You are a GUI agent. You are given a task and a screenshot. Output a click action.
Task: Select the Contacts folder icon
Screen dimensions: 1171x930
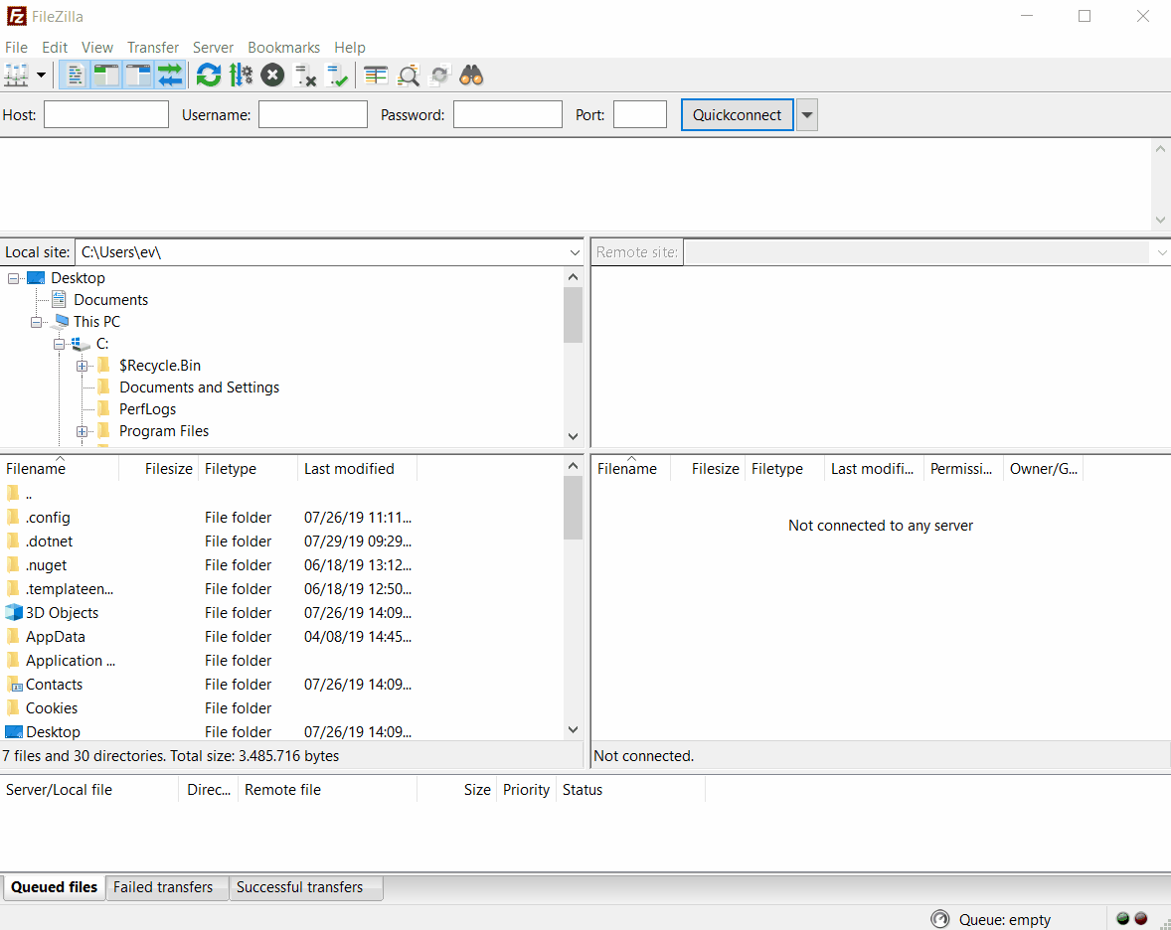[14, 685]
